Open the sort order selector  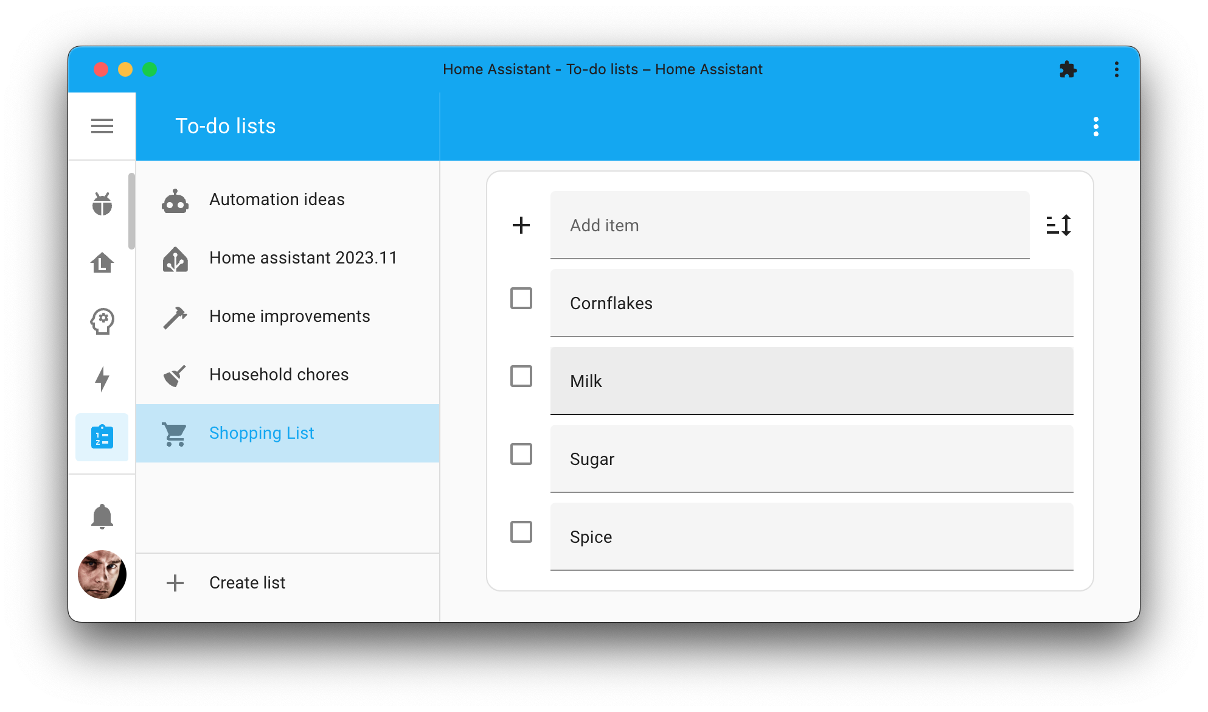(x=1059, y=225)
